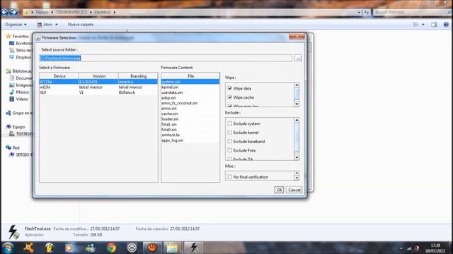Show hidden tray icons arrow

click(x=401, y=248)
